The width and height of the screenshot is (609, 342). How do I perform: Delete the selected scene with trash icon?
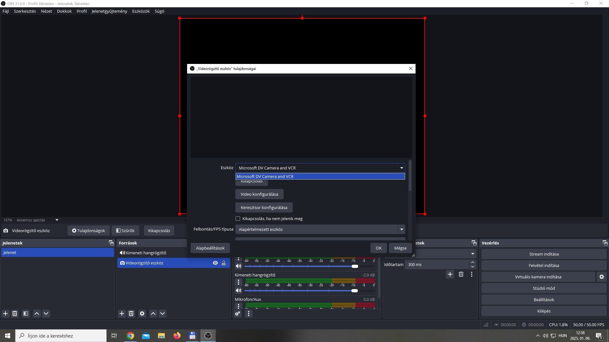point(15,313)
